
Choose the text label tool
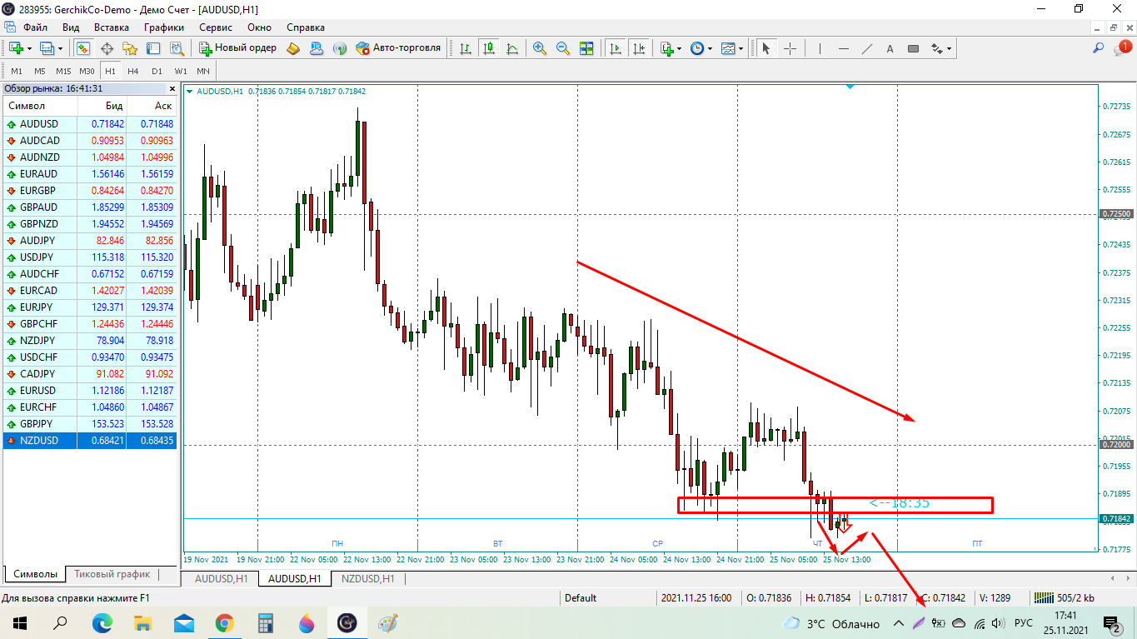890,48
